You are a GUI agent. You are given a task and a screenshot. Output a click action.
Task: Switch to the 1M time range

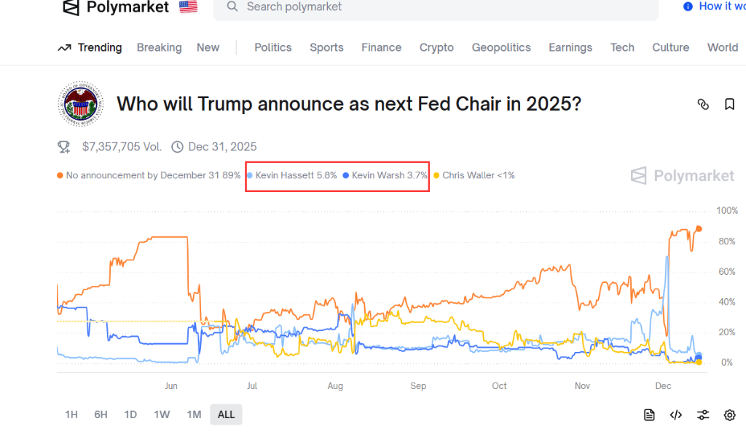(194, 415)
